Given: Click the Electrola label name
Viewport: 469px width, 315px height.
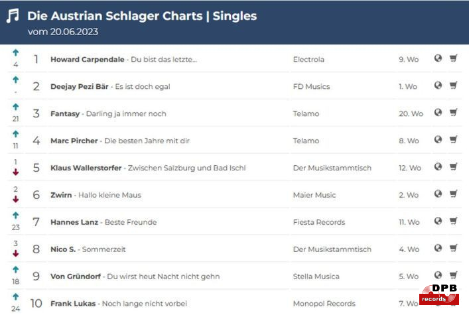Looking at the screenshot, I should (308, 60).
